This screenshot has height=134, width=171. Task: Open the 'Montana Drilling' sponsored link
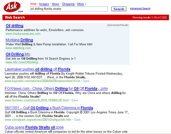click(19, 40)
